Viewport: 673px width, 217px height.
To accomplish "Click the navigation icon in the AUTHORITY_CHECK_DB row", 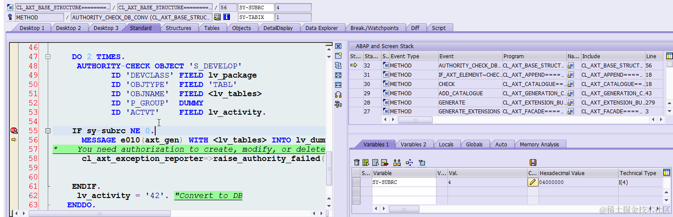I will [570, 65].
